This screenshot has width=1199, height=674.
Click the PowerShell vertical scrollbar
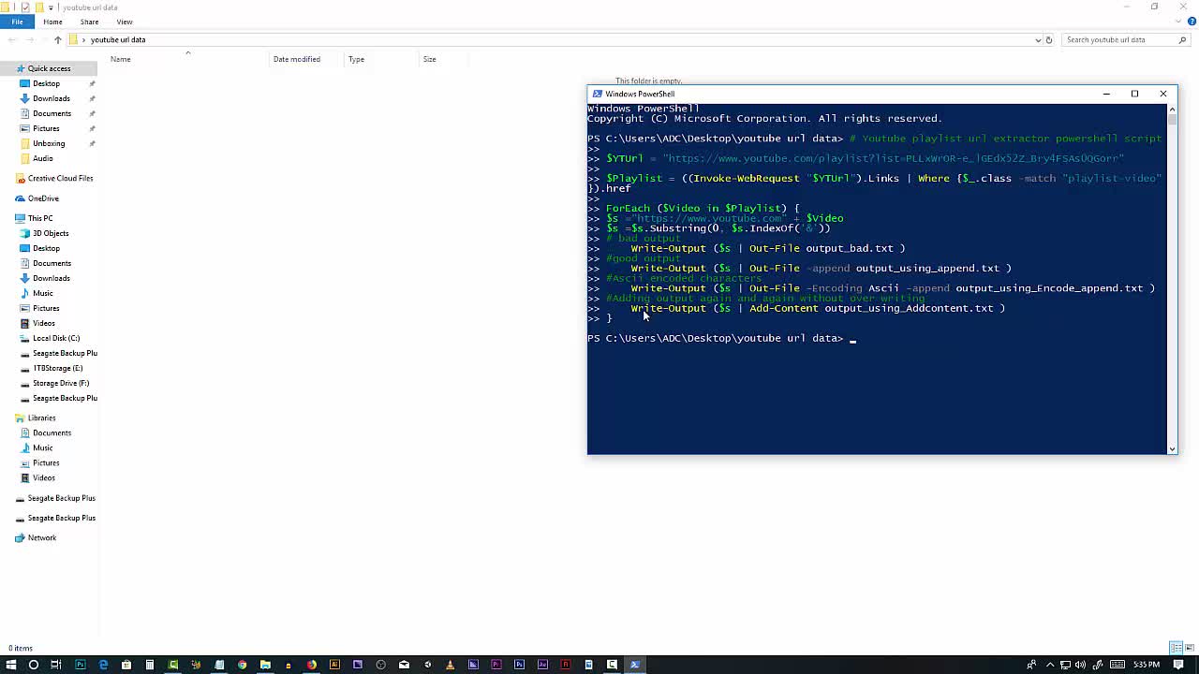1172,278
